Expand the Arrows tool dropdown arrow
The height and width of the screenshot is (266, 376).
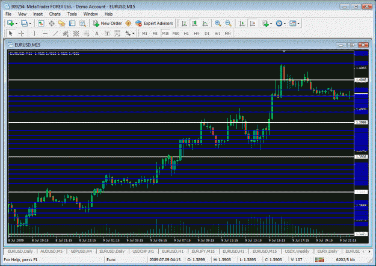[x=133, y=34]
